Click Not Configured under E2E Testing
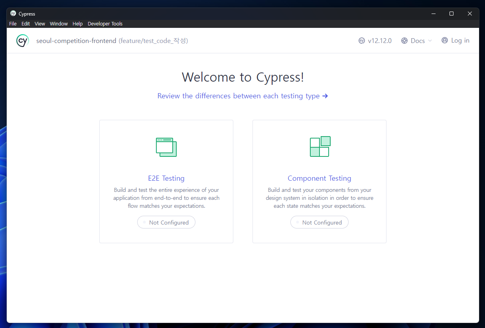The image size is (485, 328). [166, 222]
